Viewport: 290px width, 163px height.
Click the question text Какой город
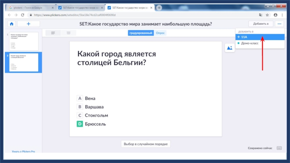[x=117, y=58]
